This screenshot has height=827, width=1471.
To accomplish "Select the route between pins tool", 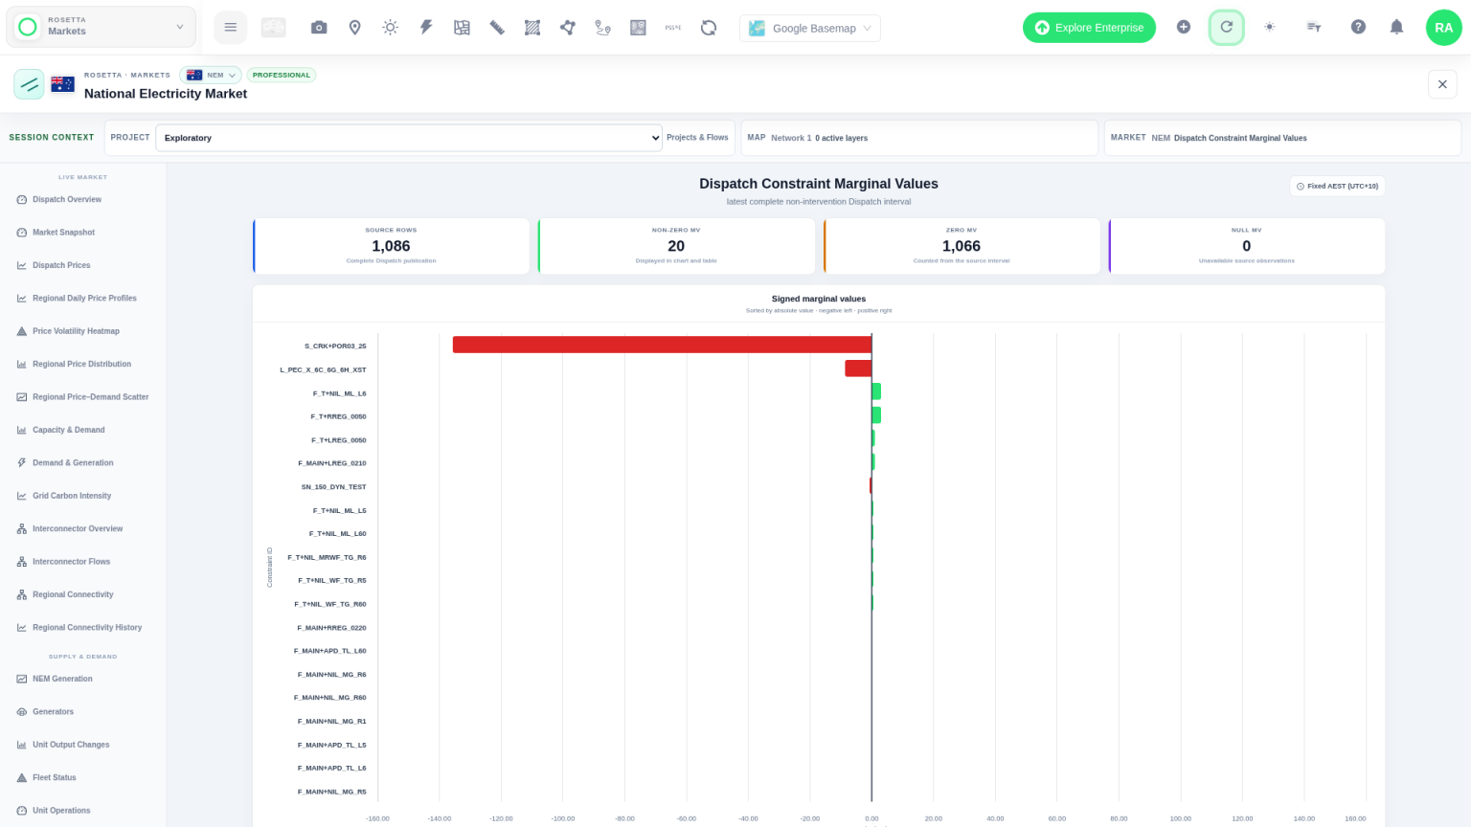I will pos(602,28).
